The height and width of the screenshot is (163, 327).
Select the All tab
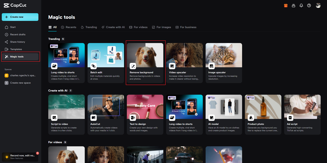52,27
